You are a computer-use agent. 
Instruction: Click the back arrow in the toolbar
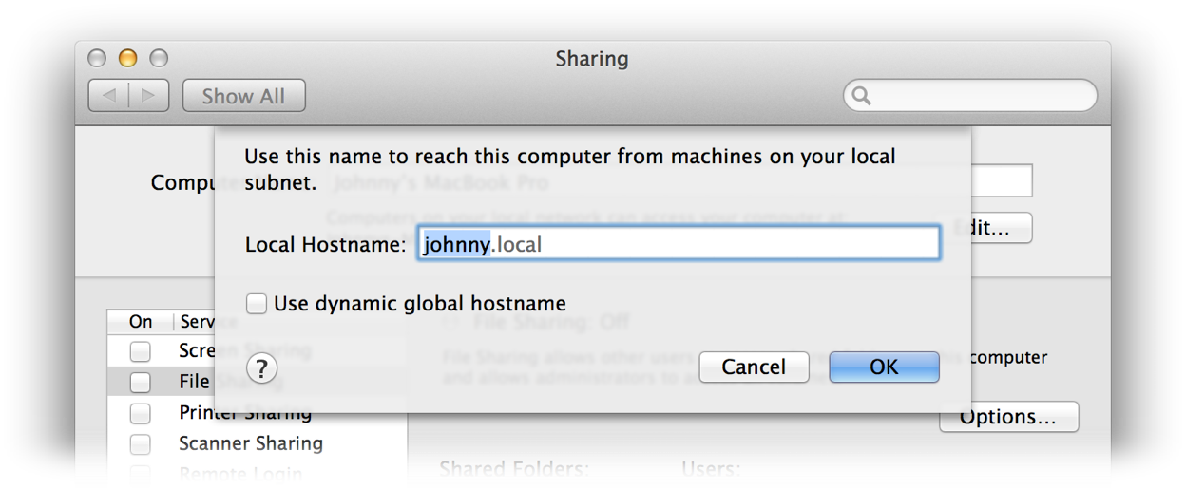109,96
